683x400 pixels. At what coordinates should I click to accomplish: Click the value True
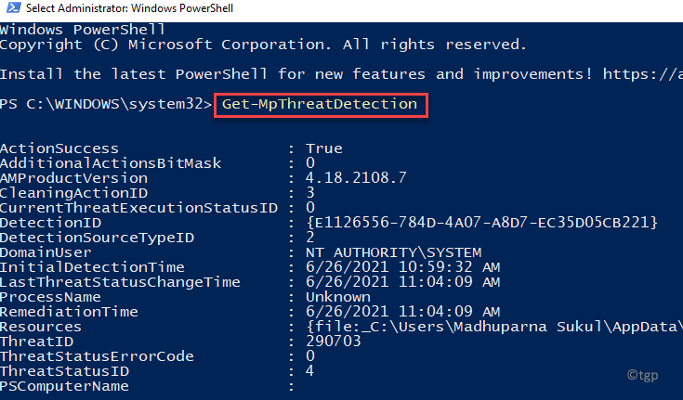coord(324,148)
